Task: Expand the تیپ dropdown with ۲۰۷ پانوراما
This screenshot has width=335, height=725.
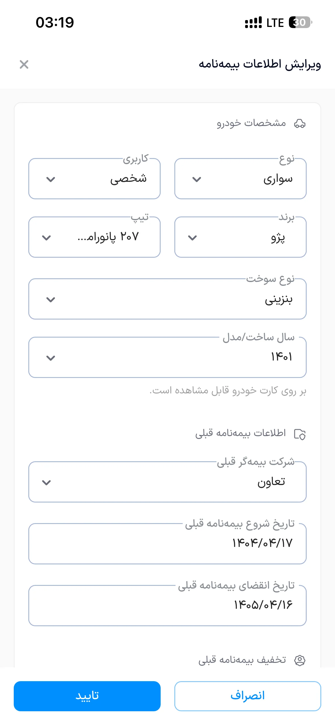Action: click(94, 237)
